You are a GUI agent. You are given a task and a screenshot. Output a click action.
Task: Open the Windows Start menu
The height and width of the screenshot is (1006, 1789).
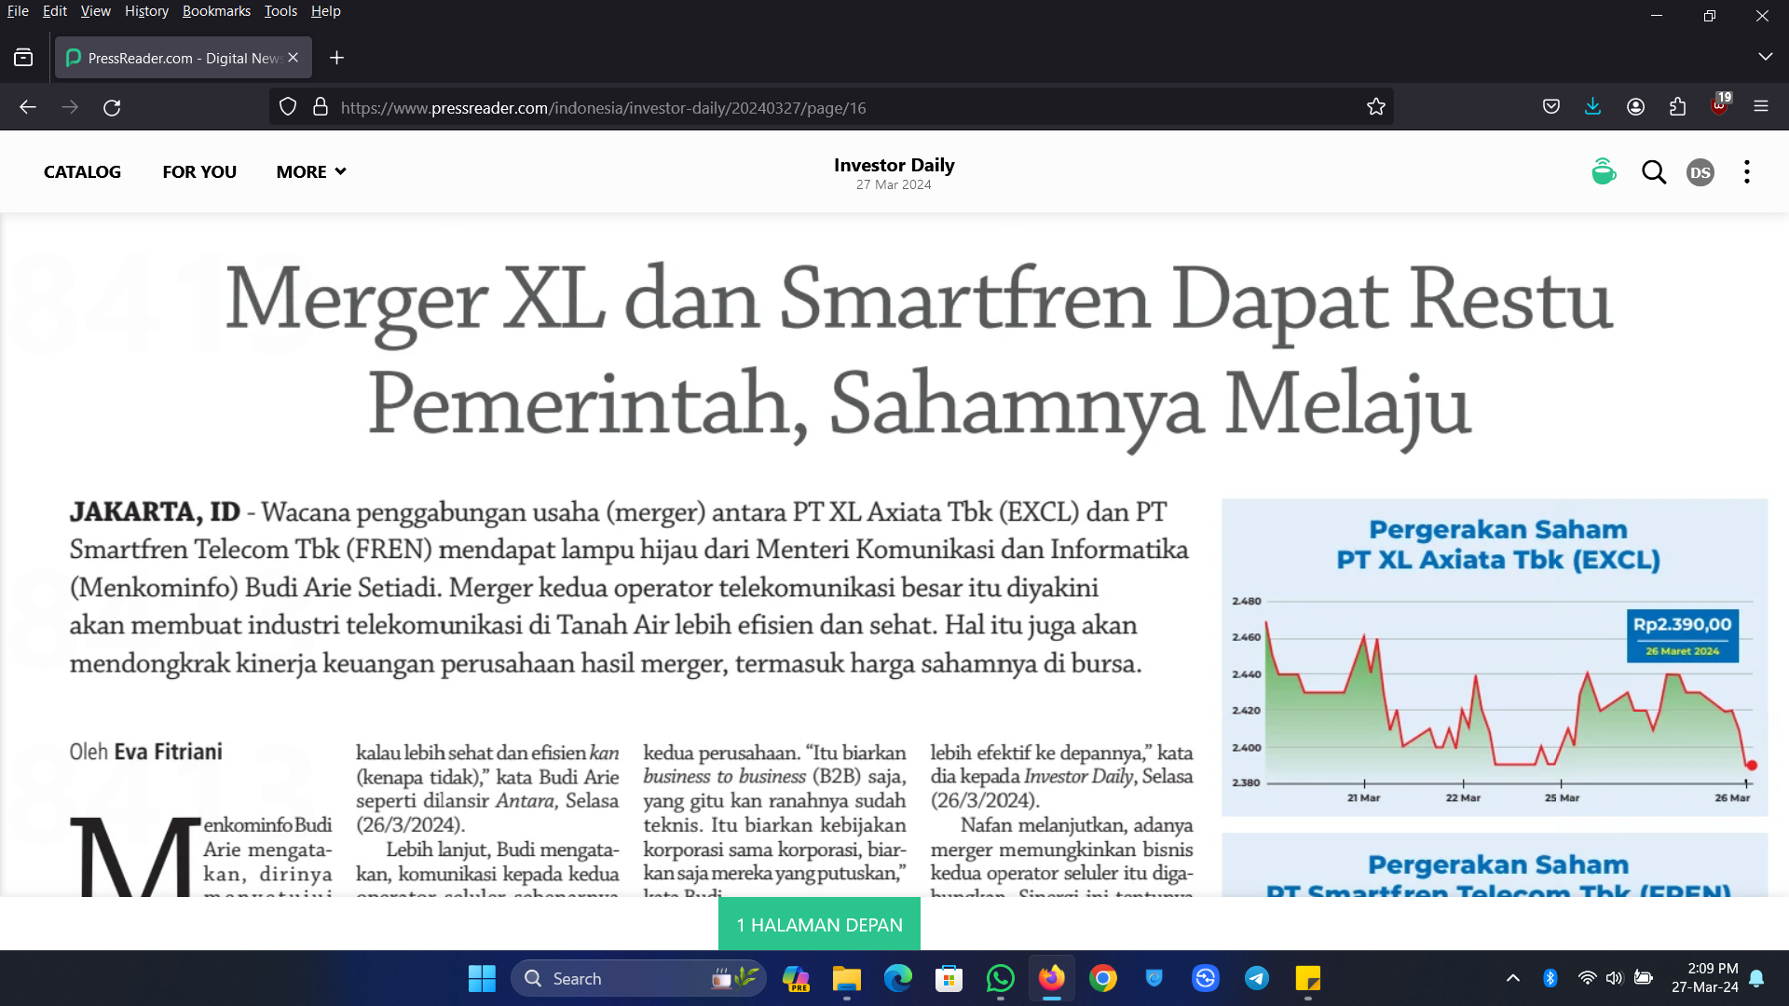click(482, 978)
